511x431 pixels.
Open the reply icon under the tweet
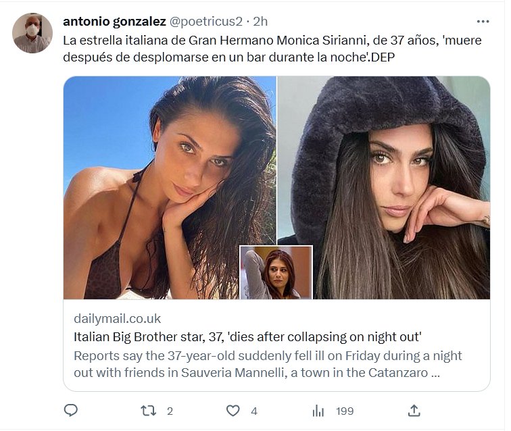[x=71, y=410]
